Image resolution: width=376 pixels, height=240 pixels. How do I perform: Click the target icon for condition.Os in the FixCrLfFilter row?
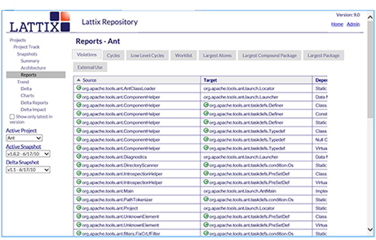click(x=206, y=233)
